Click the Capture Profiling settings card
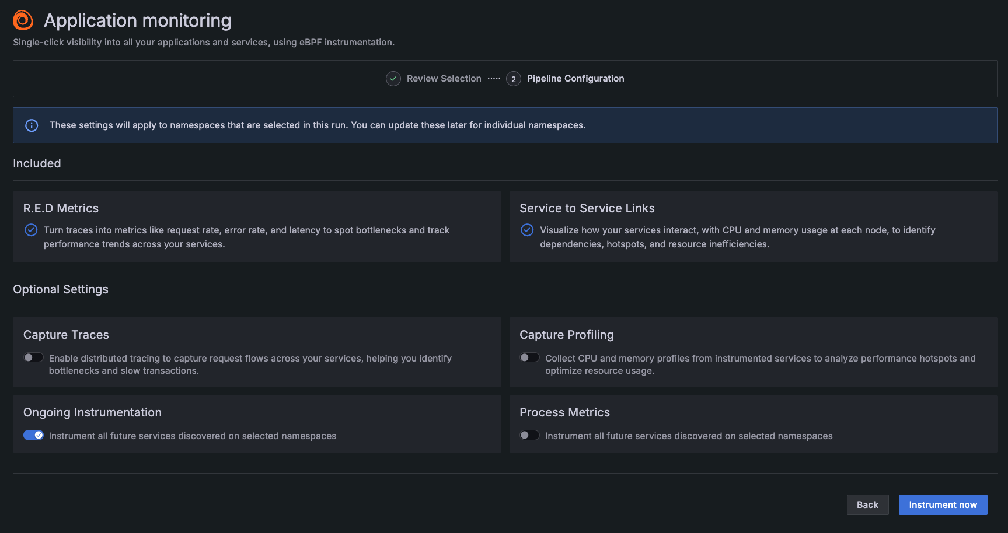Screen dimensions: 1008x533 pyautogui.click(x=754, y=352)
